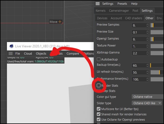Click the Backup time slider
Image resolution: width=164 pixels, height=124 pixels.
157,65
